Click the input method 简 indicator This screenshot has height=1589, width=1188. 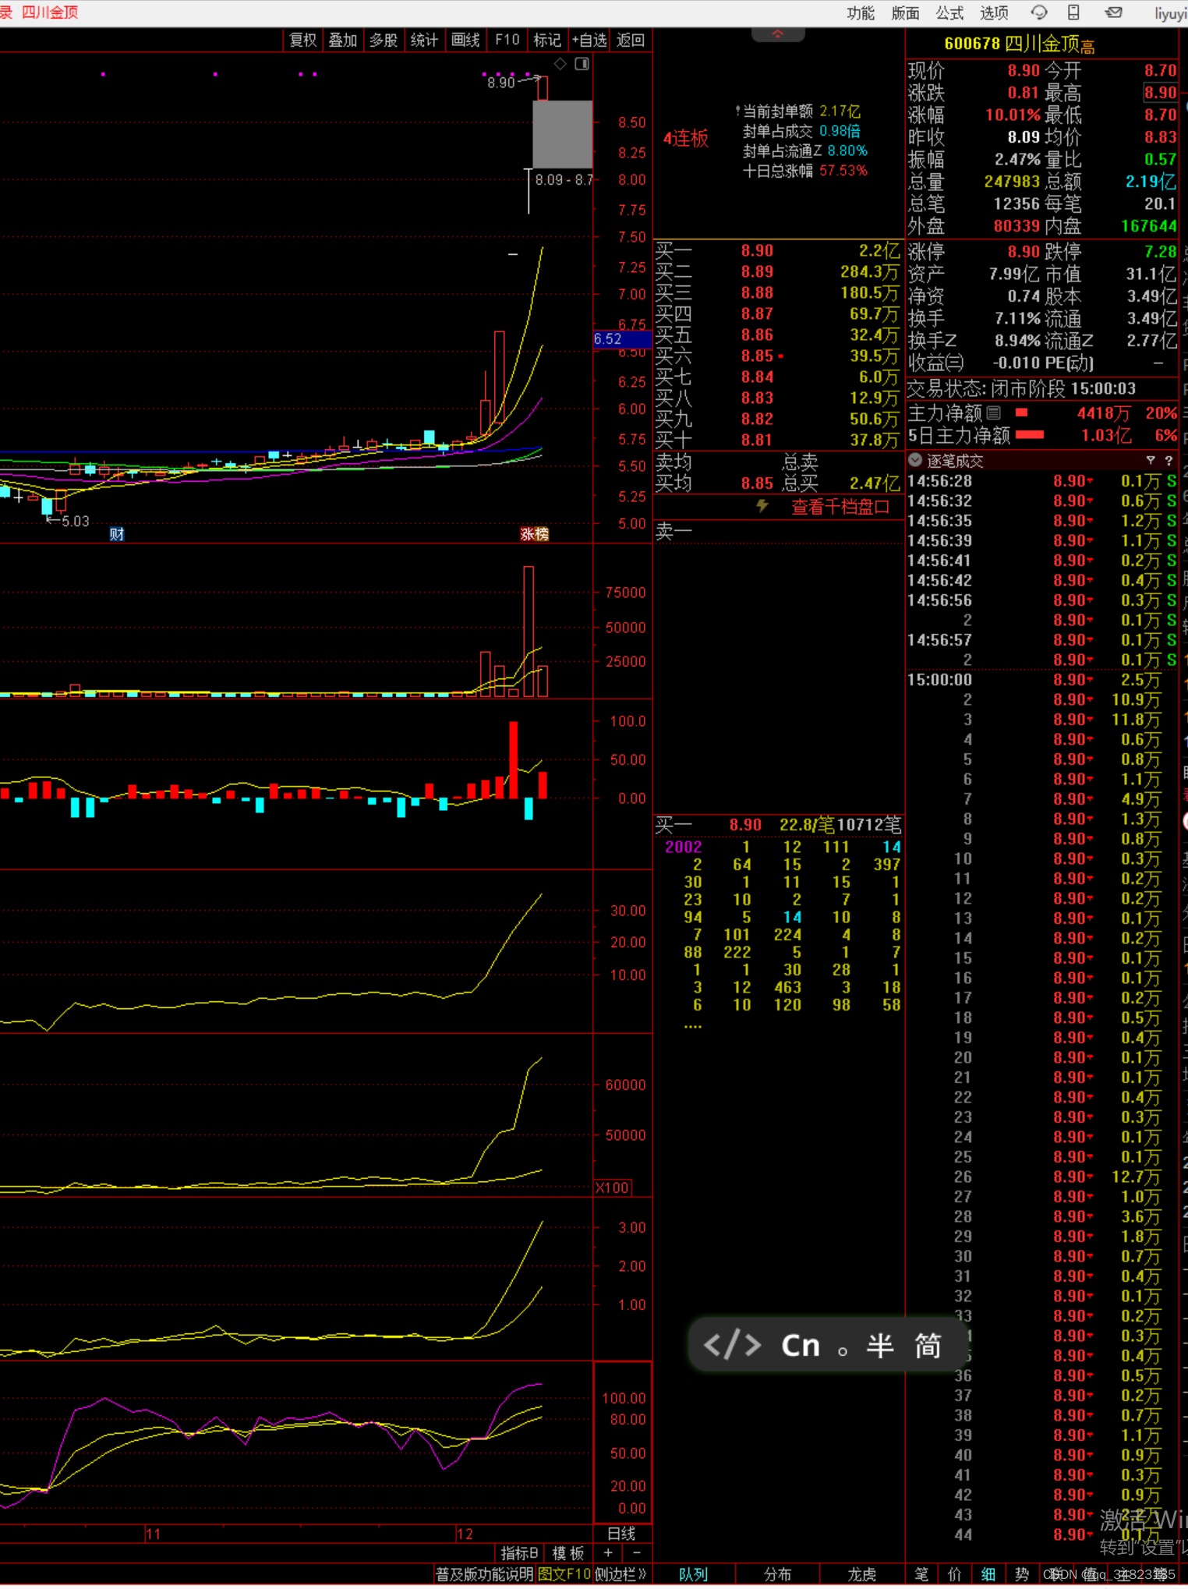928,1346
